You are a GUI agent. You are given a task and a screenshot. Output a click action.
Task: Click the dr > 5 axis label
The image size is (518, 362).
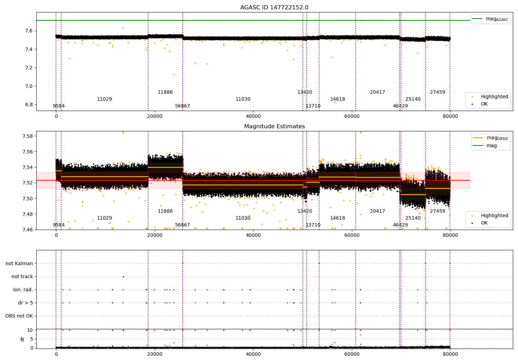[x=26, y=303]
